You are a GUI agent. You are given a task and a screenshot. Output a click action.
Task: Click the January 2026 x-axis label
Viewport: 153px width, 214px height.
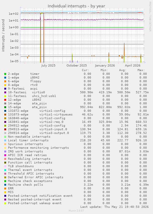[x=105, y=66]
